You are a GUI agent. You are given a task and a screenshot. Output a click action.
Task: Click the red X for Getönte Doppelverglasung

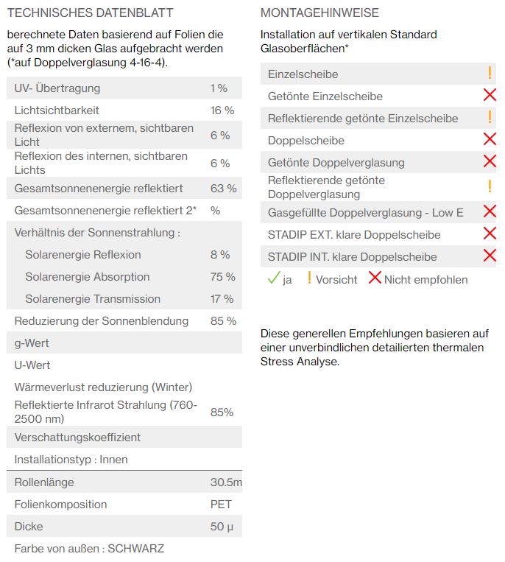(x=490, y=161)
